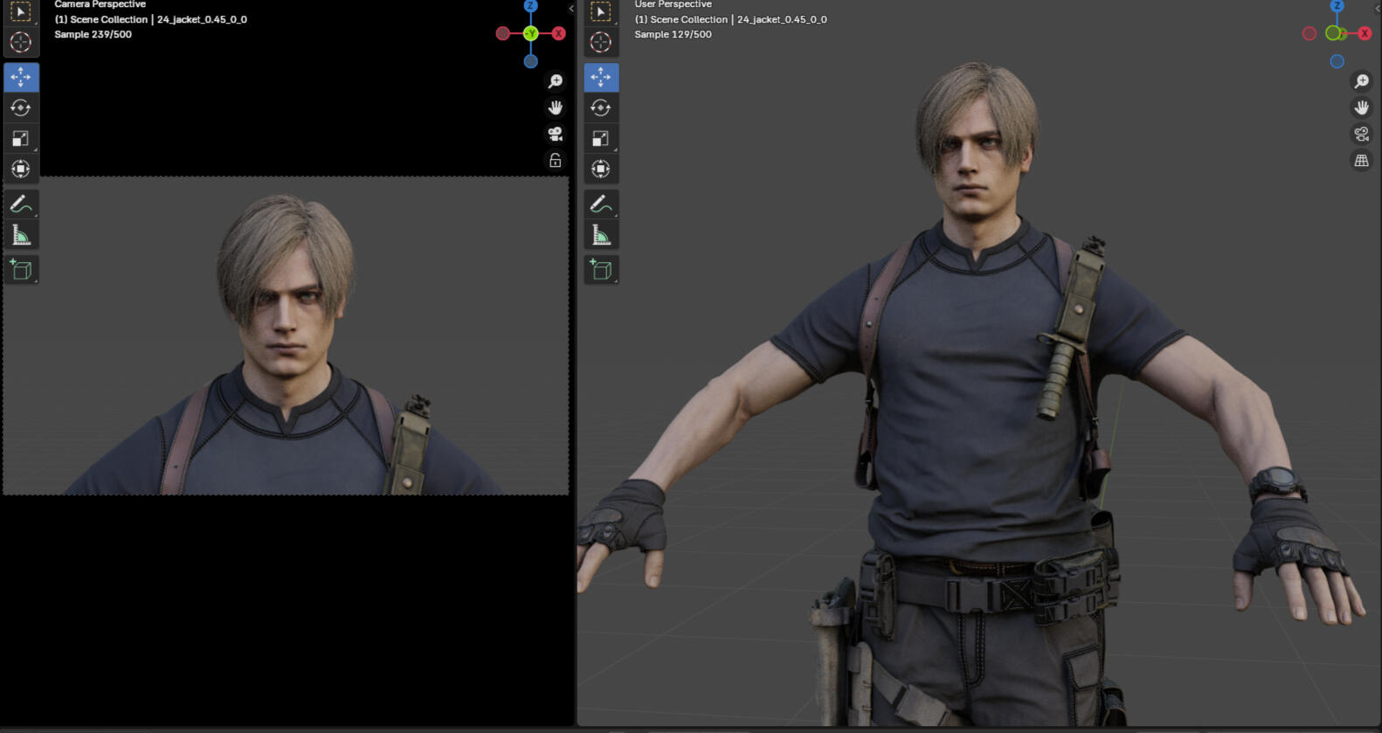
Task: Select the Measure tool in right viewport
Action: pos(601,234)
